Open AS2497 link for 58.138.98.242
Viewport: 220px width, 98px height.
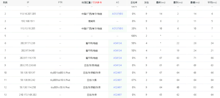[x=118, y=80]
